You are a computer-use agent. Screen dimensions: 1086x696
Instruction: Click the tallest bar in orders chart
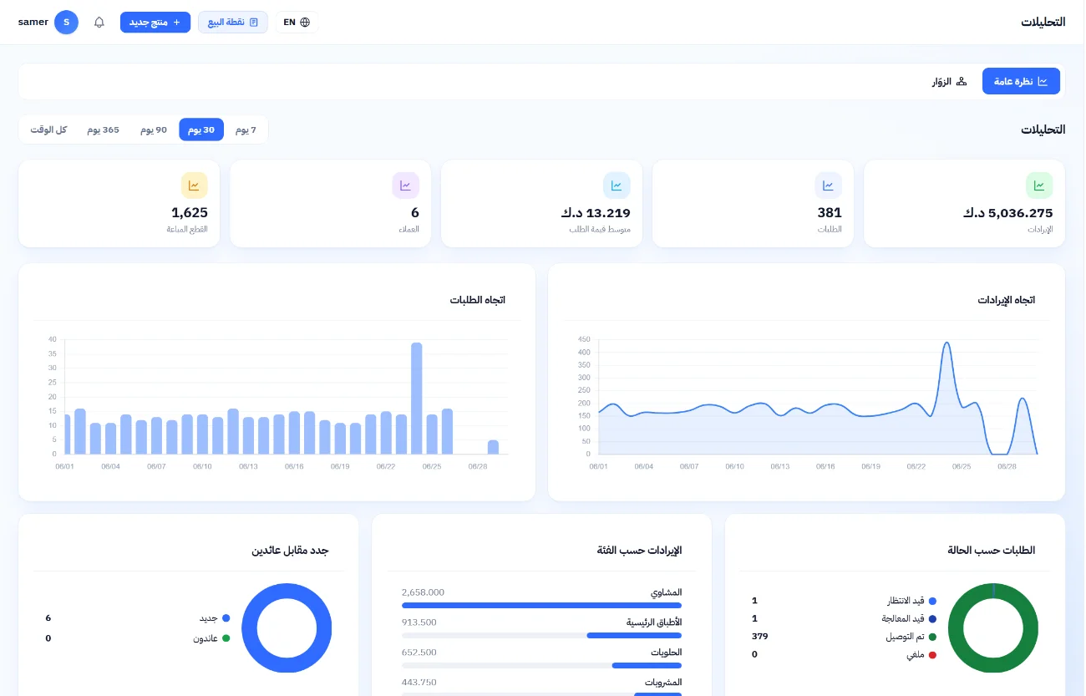(x=416, y=399)
